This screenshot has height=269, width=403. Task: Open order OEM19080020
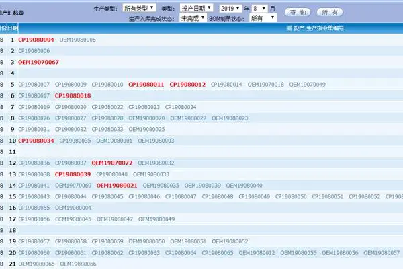pyautogui.click(x=146, y=118)
